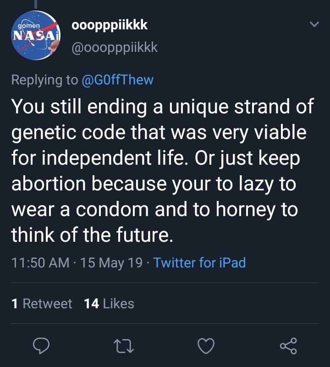This screenshot has width=330, height=367.
Task: Tap the Twitter for iPad source link
Action: pyautogui.click(x=199, y=262)
